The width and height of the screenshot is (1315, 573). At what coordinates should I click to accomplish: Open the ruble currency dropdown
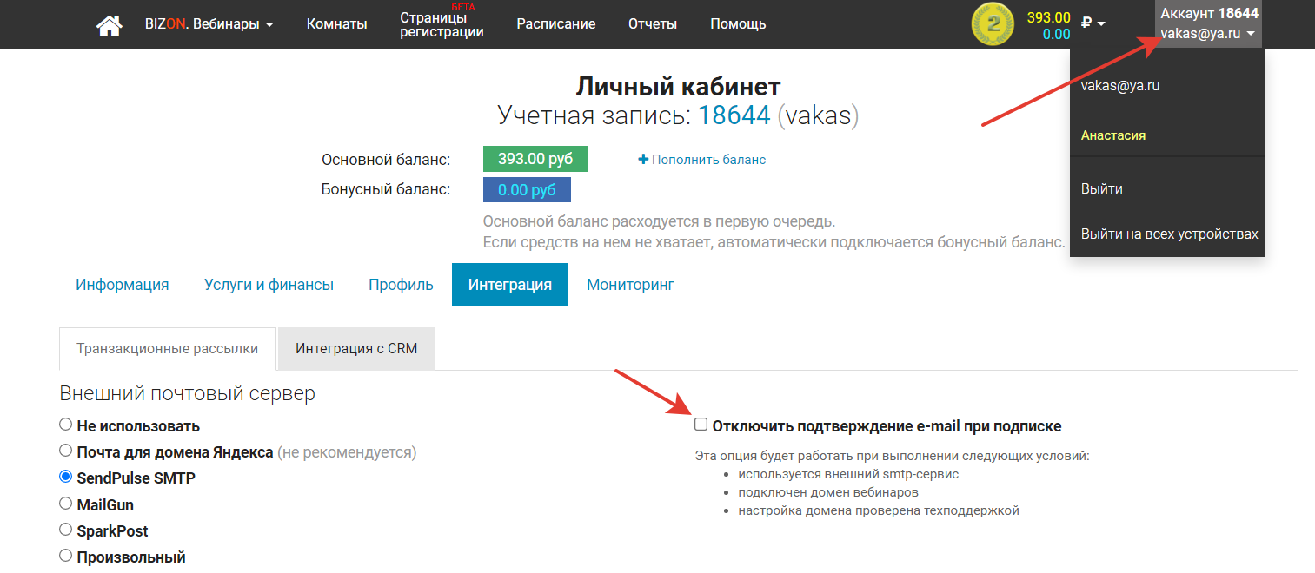[1093, 23]
